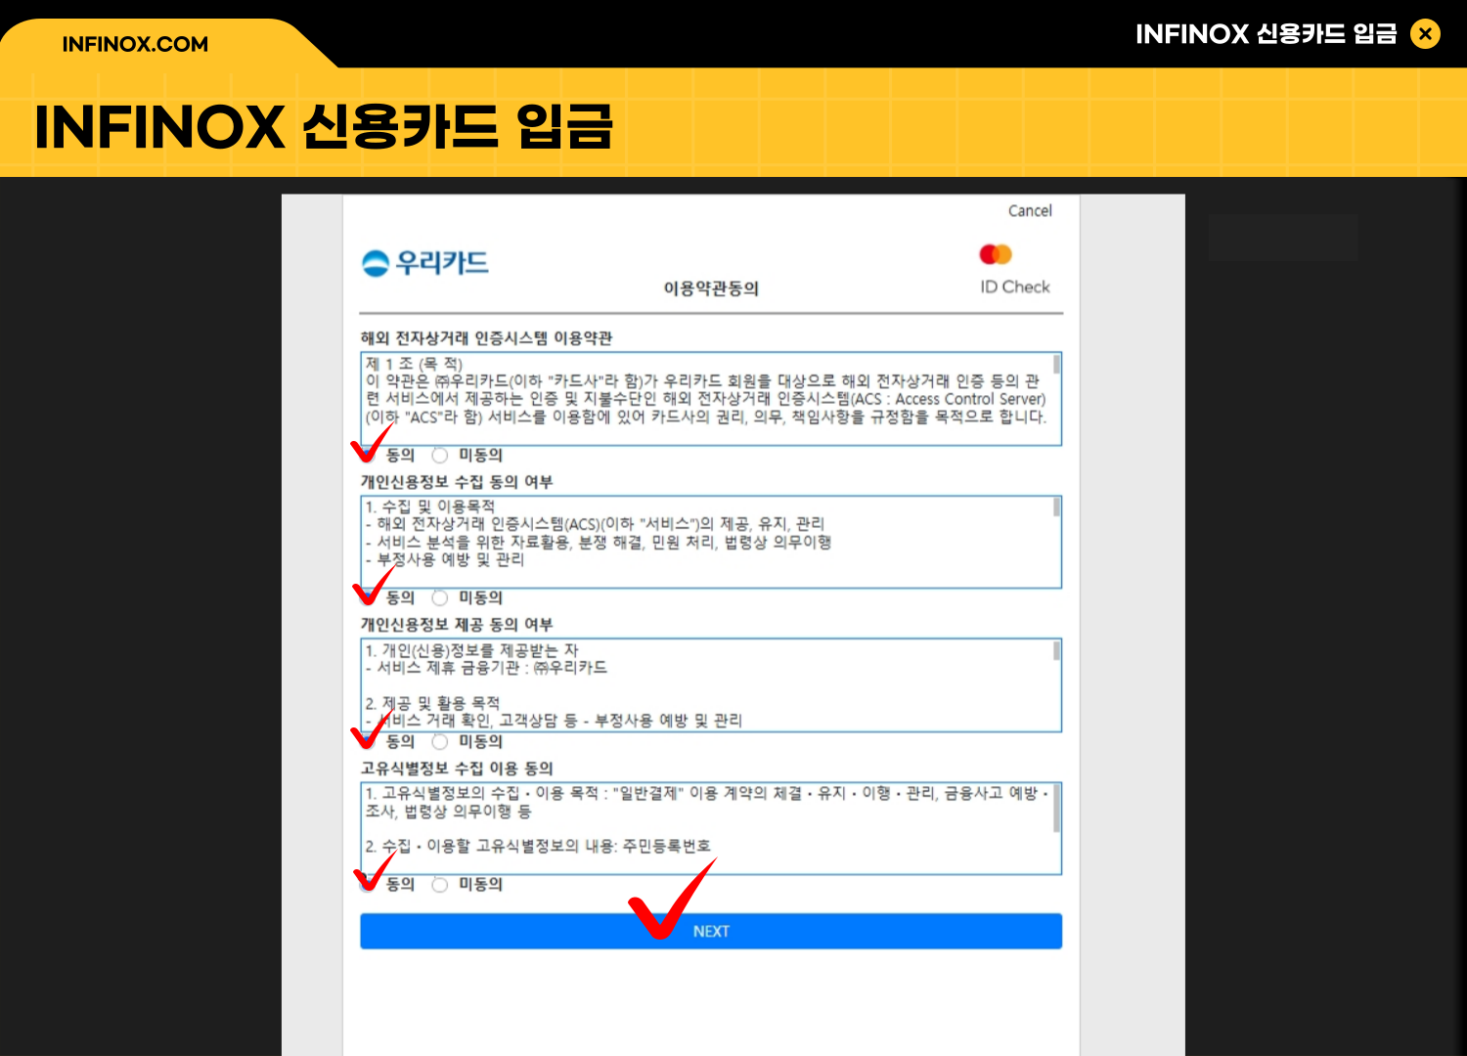Click the 고유식별정보 수집 이용 동의 heading

tap(457, 769)
